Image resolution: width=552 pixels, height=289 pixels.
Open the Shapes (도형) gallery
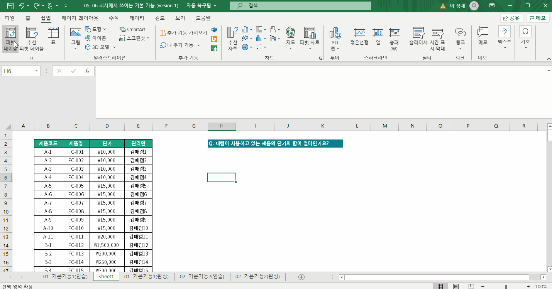pyautogui.click(x=95, y=29)
